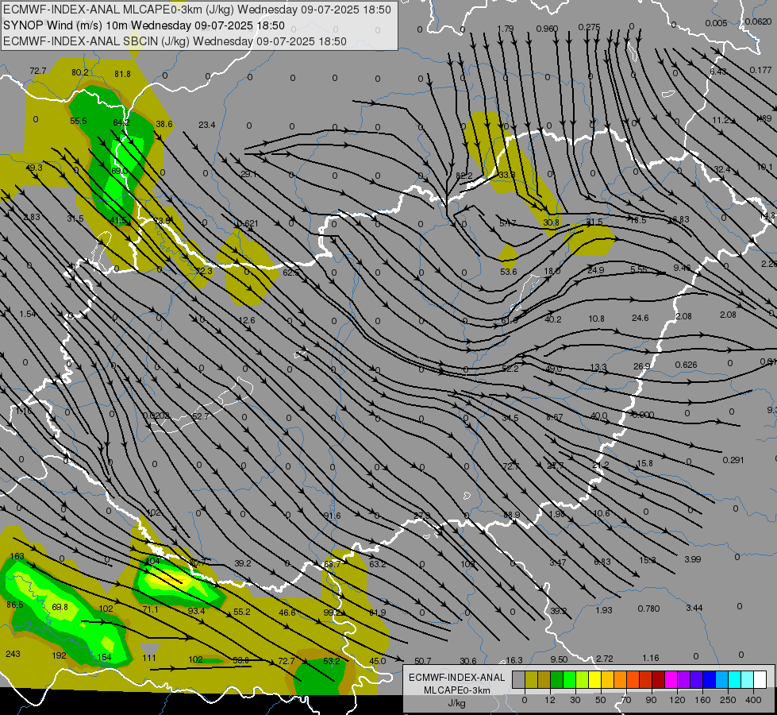This screenshot has width=777, height=715.
Task: Click map value 12.6
Action: point(247,320)
